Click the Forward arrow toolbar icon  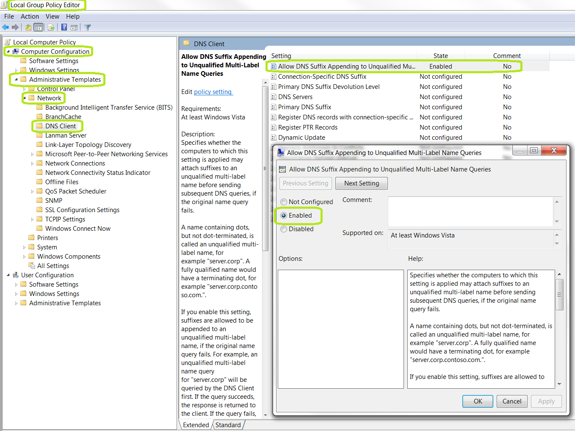coord(15,28)
